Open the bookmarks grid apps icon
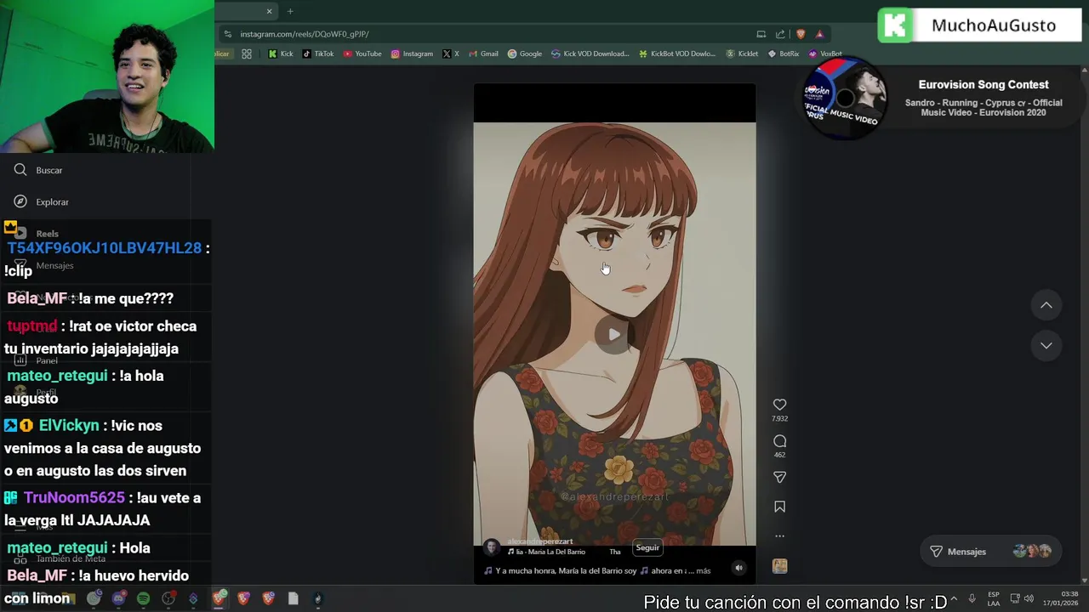Viewport: 1089px width, 612px height. 247,54
